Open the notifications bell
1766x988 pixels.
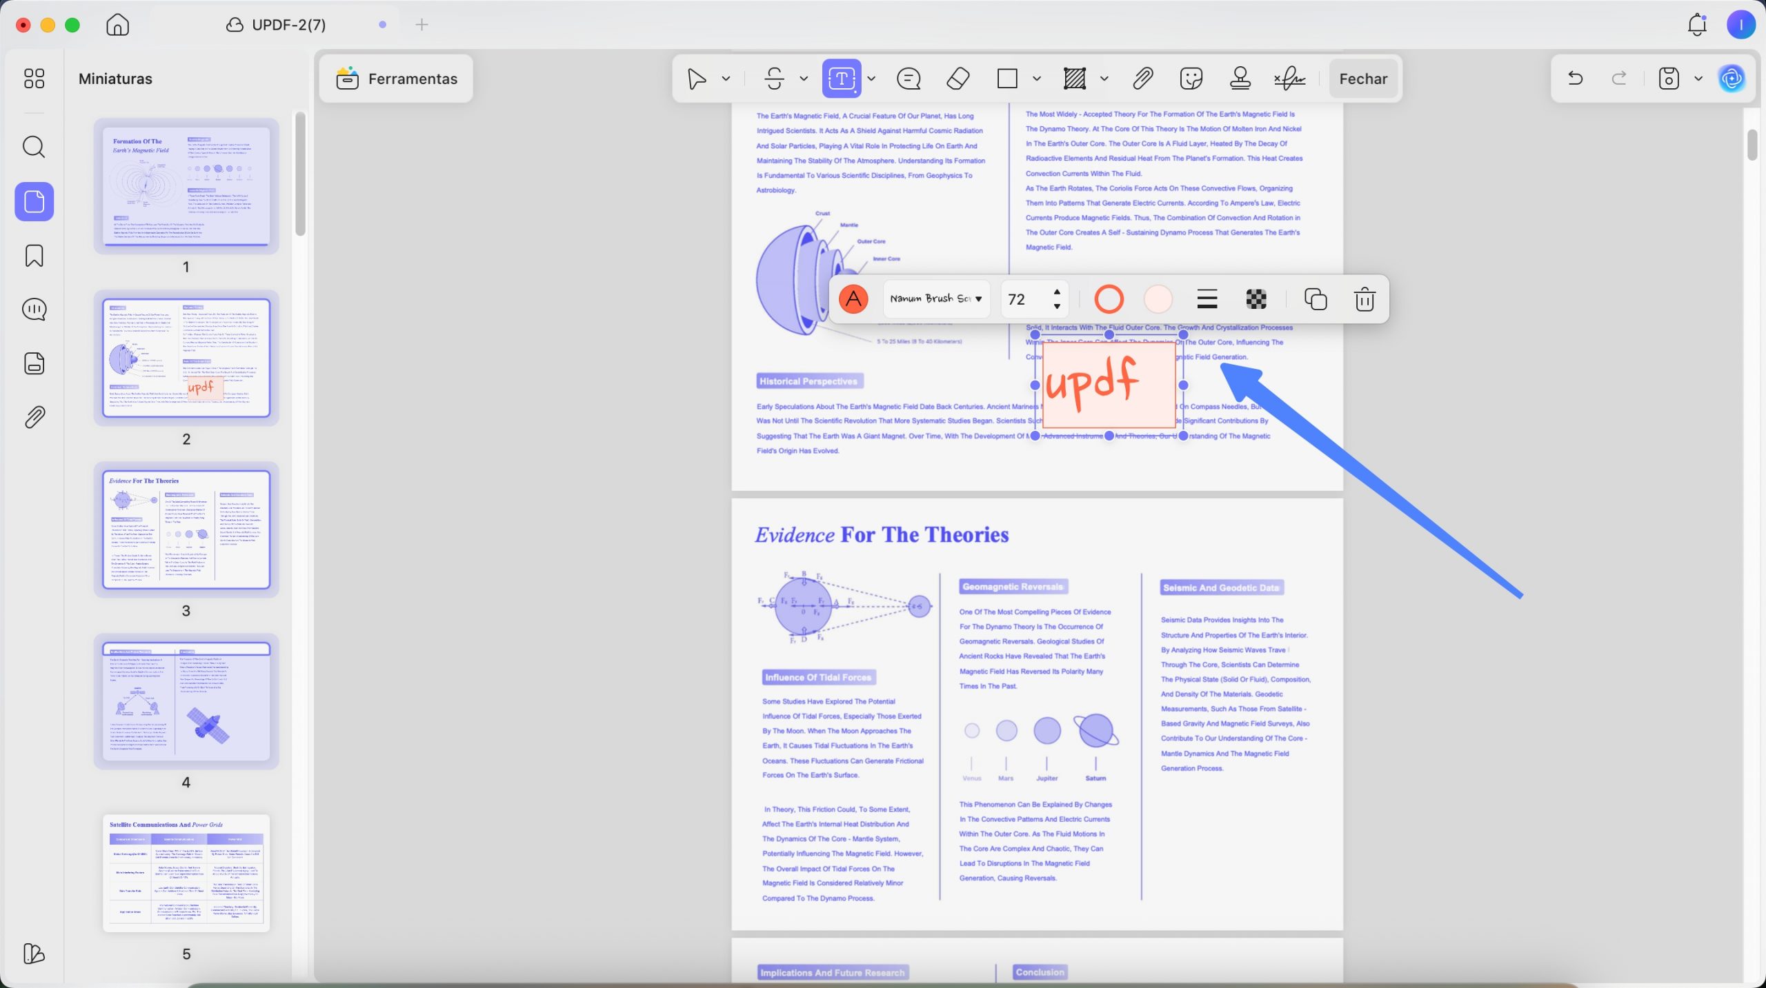pos(1697,25)
